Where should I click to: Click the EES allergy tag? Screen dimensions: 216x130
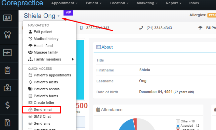[x=212, y=15]
